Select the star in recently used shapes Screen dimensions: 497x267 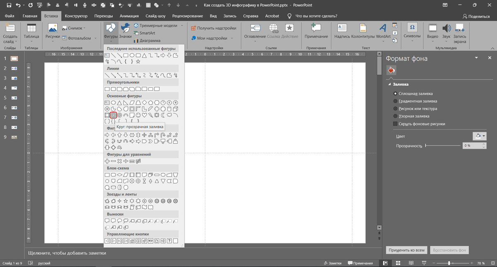pos(138,61)
